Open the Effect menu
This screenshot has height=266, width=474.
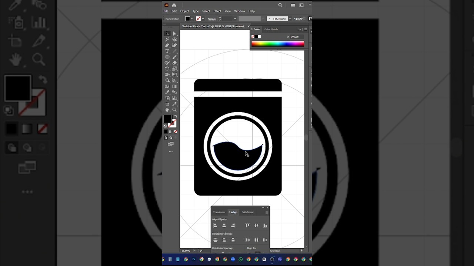click(217, 11)
